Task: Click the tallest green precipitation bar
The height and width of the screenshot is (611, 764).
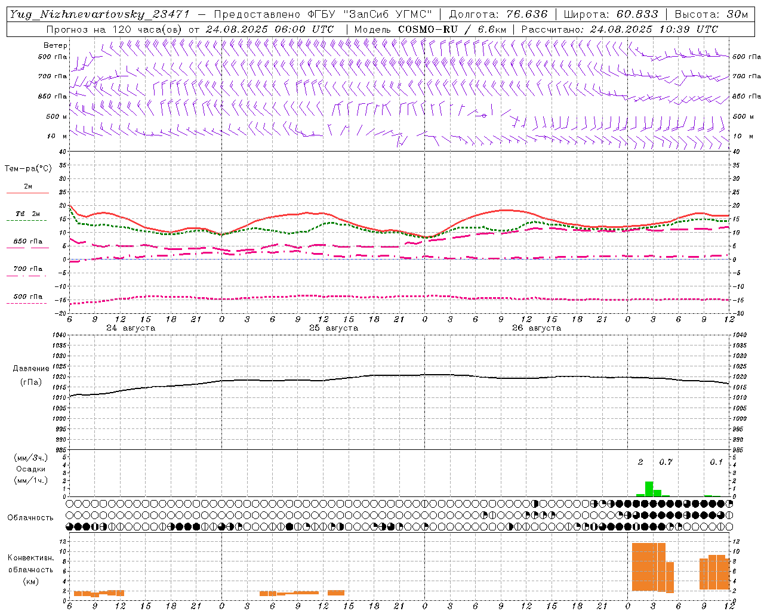Action: [649, 489]
